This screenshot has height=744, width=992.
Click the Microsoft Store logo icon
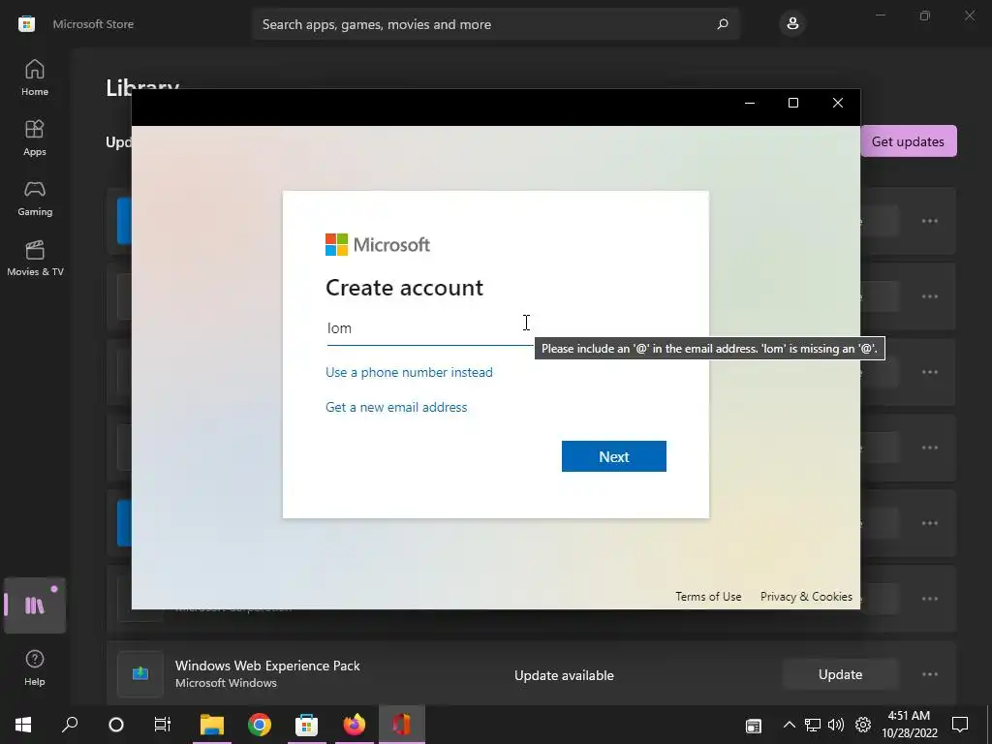pyautogui.click(x=26, y=24)
